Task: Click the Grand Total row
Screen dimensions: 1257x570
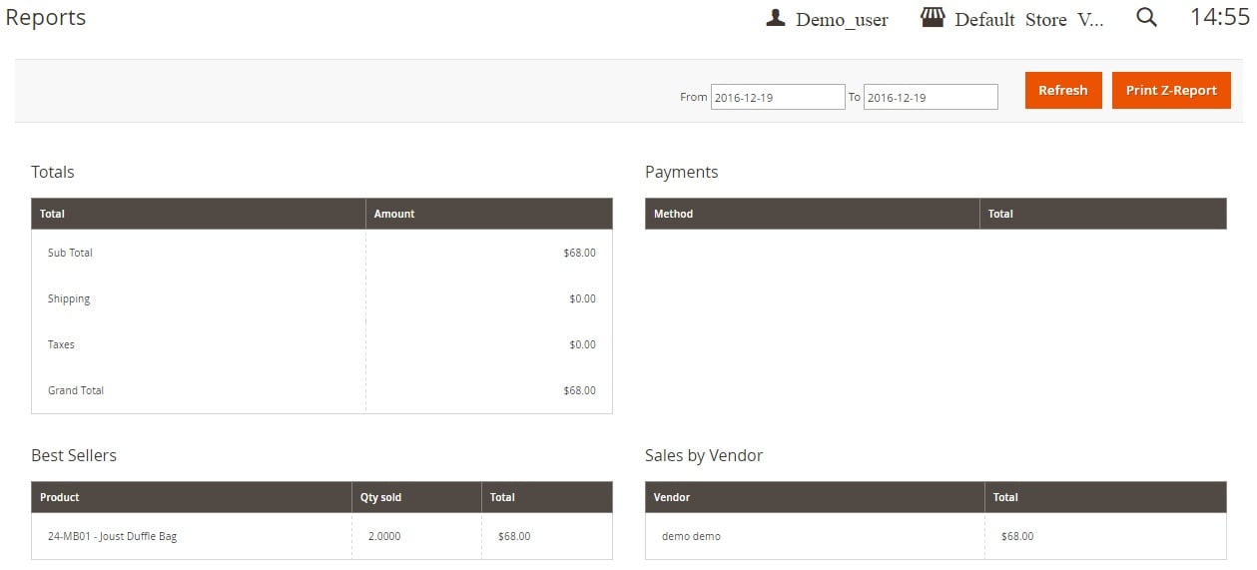Action: (x=321, y=390)
